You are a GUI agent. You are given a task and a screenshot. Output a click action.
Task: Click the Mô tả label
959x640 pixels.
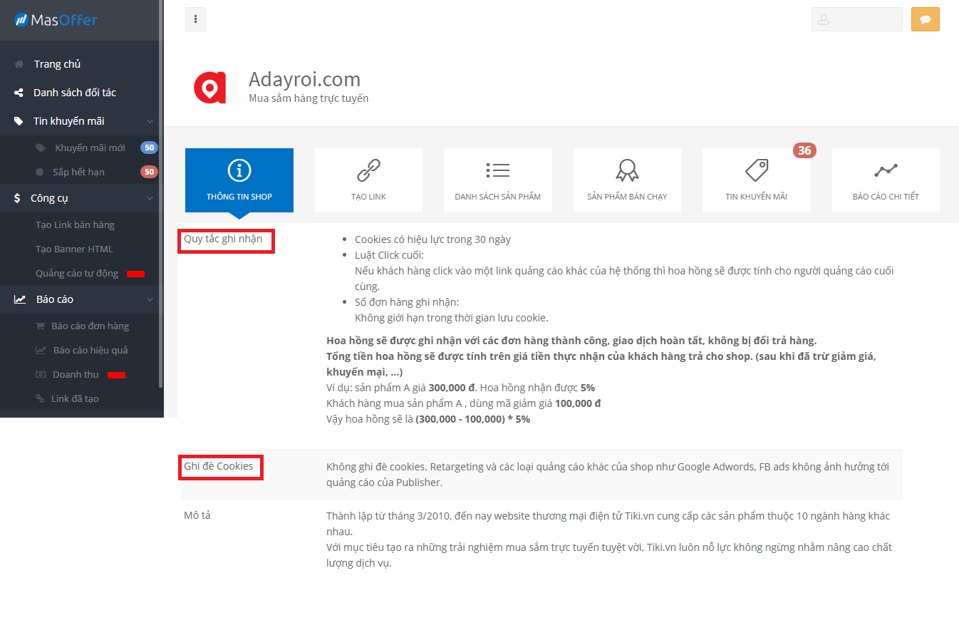[197, 515]
